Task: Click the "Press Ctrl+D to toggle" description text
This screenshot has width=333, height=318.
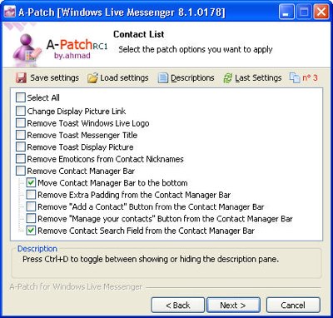Action: pyautogui.click(x=151, y=259)
